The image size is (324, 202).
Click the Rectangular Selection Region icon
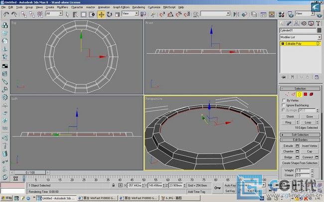click(83, 14)
